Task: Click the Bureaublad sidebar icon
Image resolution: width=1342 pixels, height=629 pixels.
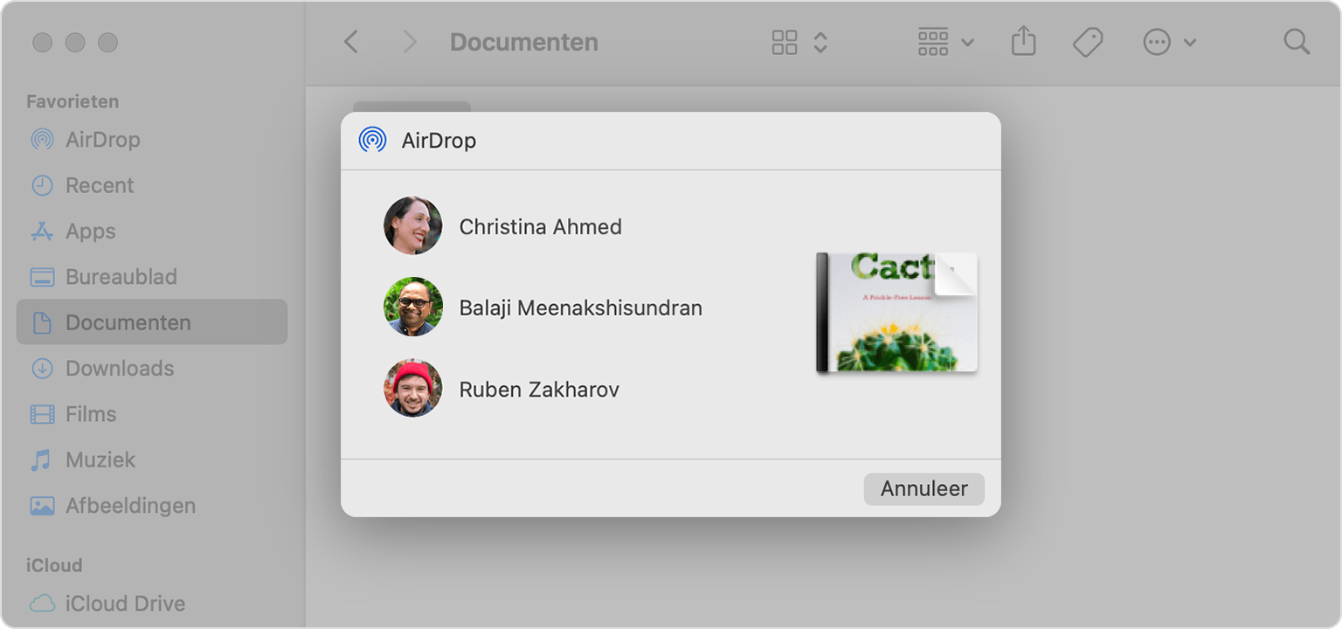Action: click(42, 276)
